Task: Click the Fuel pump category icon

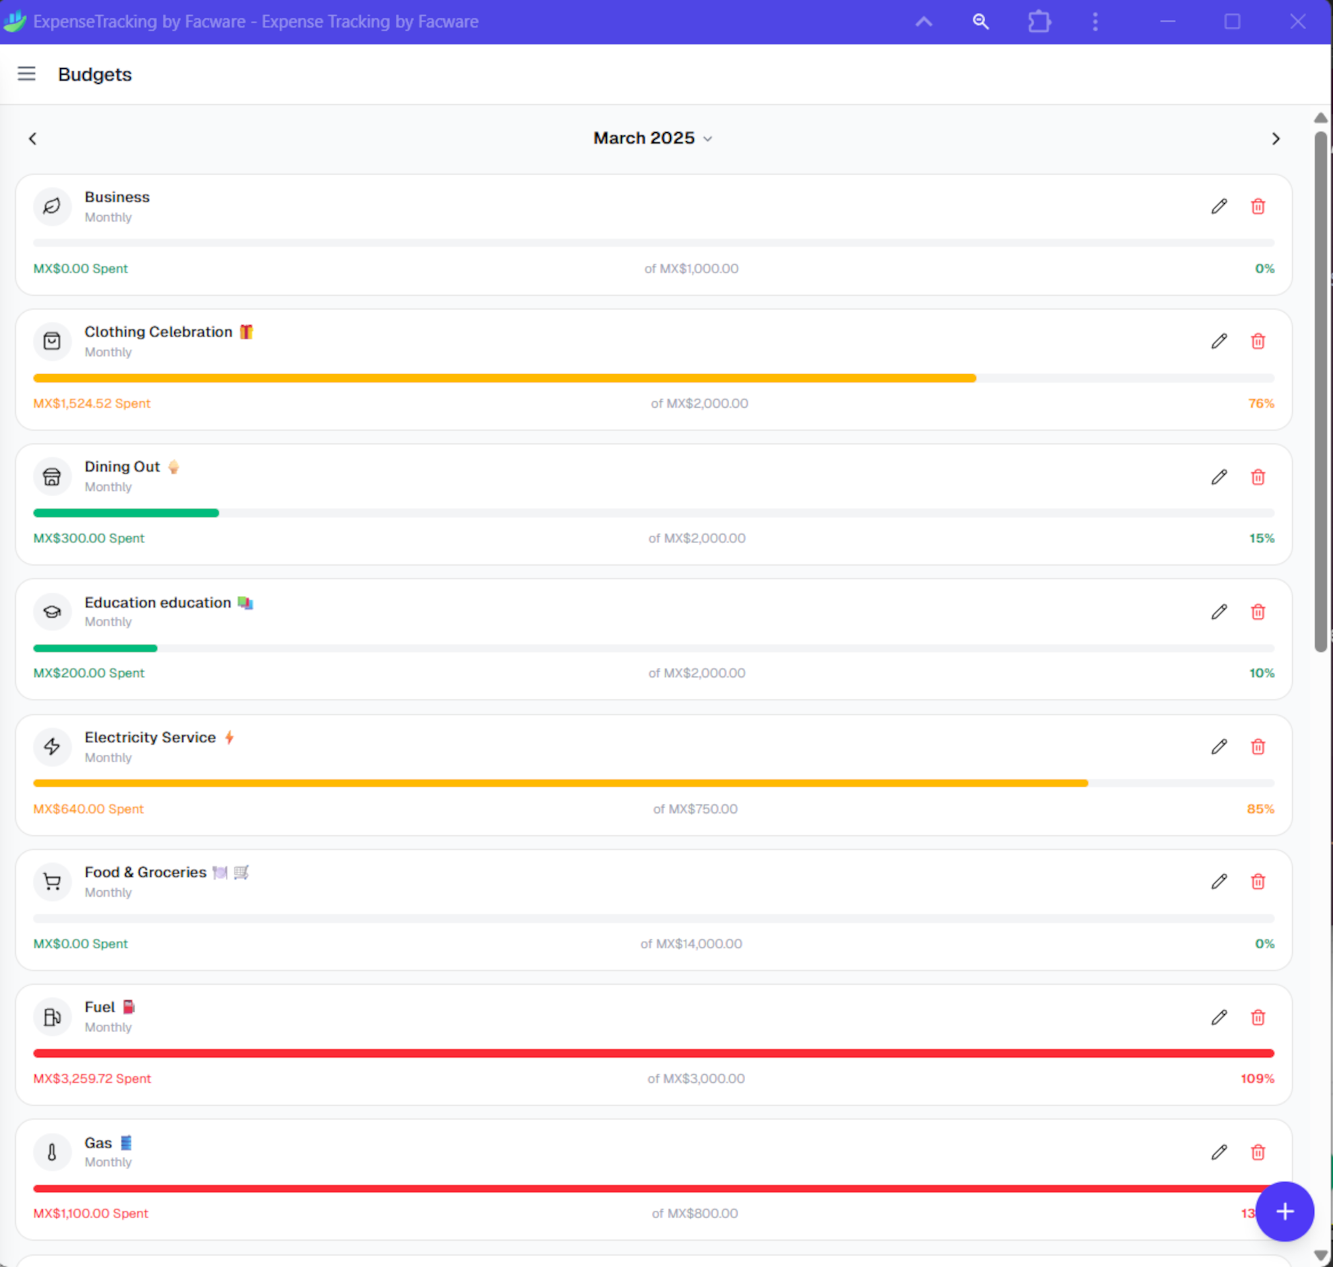Action: coord(52,1017)
